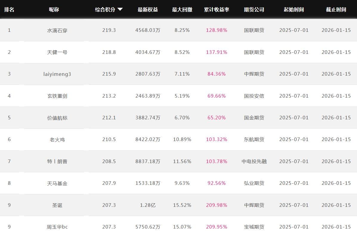Open the laiyimeng3 nickname link
357x236 pixels.
click(x=57, y=74)
